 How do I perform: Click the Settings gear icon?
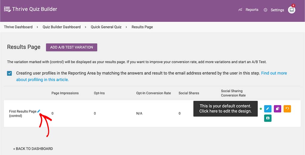[x=265, y=10]
